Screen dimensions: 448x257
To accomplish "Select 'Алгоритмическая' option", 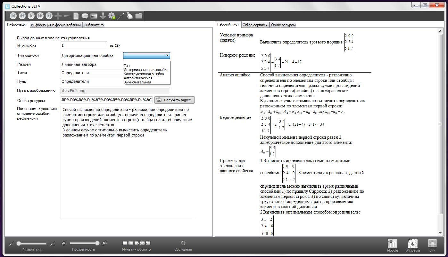I will tap(138, 78).
